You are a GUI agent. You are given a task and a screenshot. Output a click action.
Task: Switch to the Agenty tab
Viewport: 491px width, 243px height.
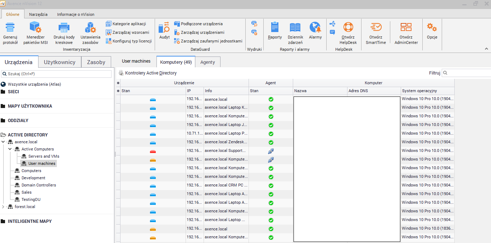(x=208, y=62)
